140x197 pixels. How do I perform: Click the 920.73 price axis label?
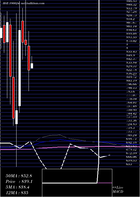131,15
